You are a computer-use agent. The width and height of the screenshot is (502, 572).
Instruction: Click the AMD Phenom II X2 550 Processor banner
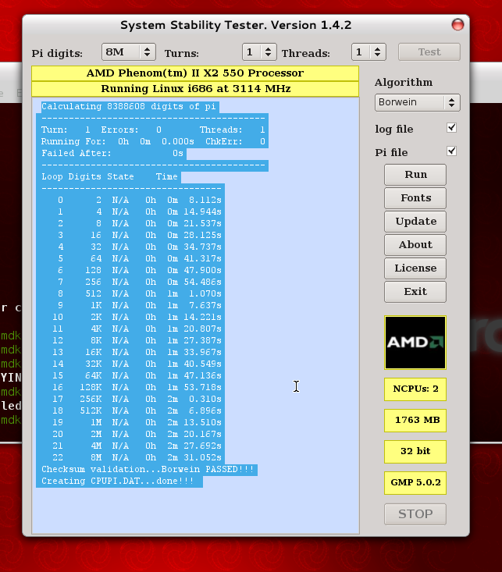[x=195, y=73]
